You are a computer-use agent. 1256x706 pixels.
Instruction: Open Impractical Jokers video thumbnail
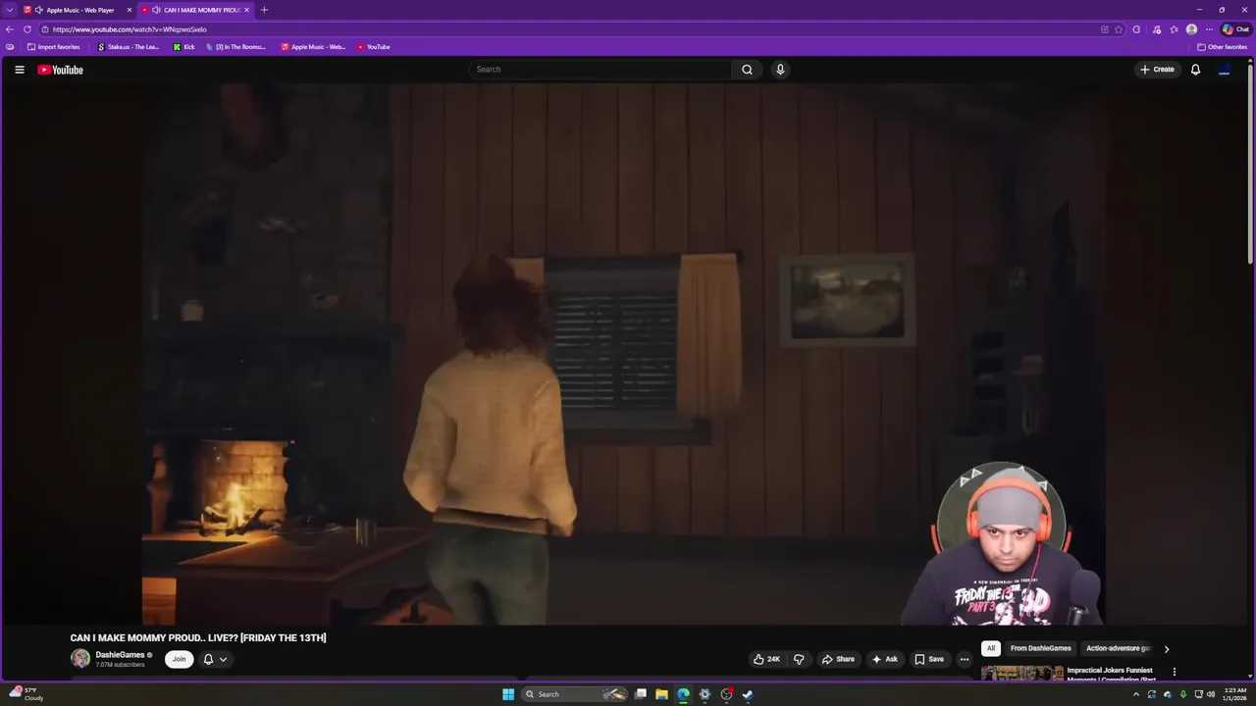click(x=1022, y=673)
